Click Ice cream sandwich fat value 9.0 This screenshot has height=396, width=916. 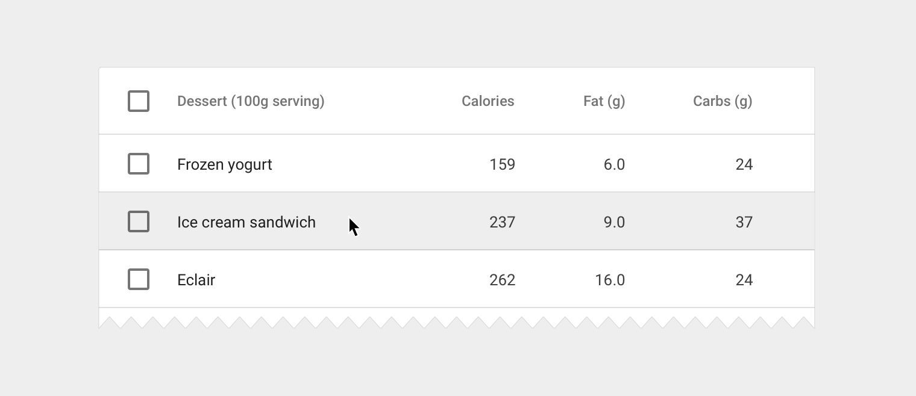[614, 222]
